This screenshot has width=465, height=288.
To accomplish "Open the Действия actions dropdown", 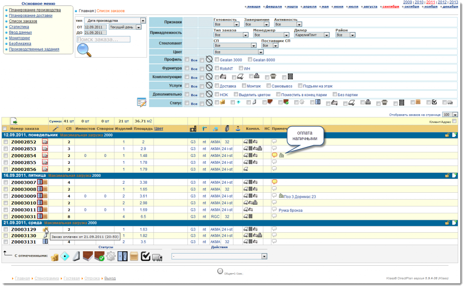I will click(x=219, y=256).
